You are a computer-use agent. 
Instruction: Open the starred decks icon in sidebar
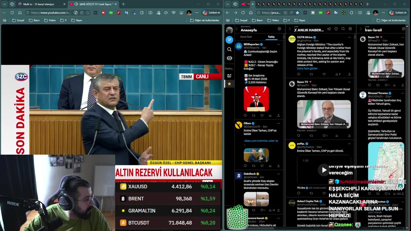coord(229,84)
